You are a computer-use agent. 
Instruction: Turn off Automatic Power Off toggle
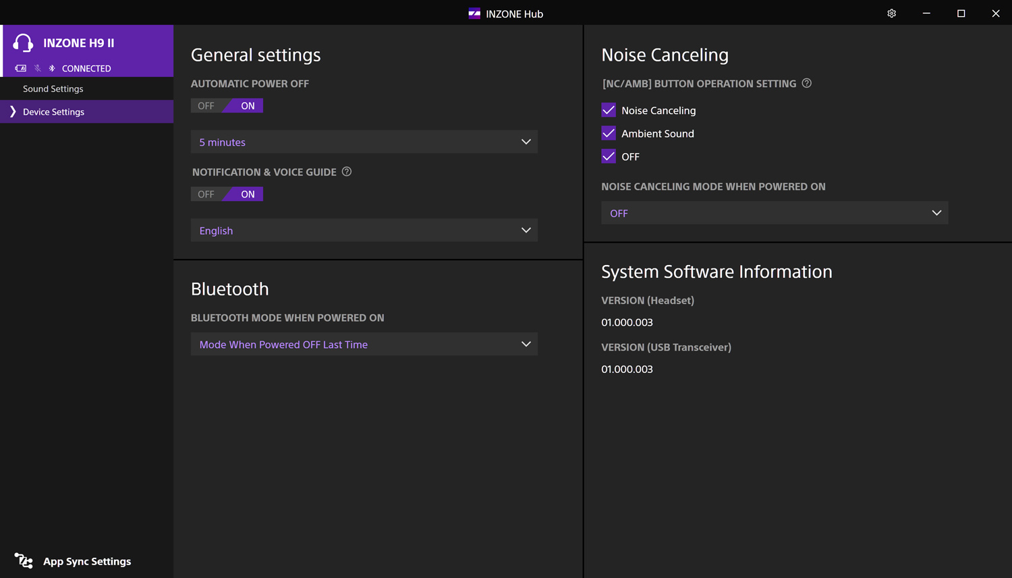pyautogui.click(x=206, y=106)
